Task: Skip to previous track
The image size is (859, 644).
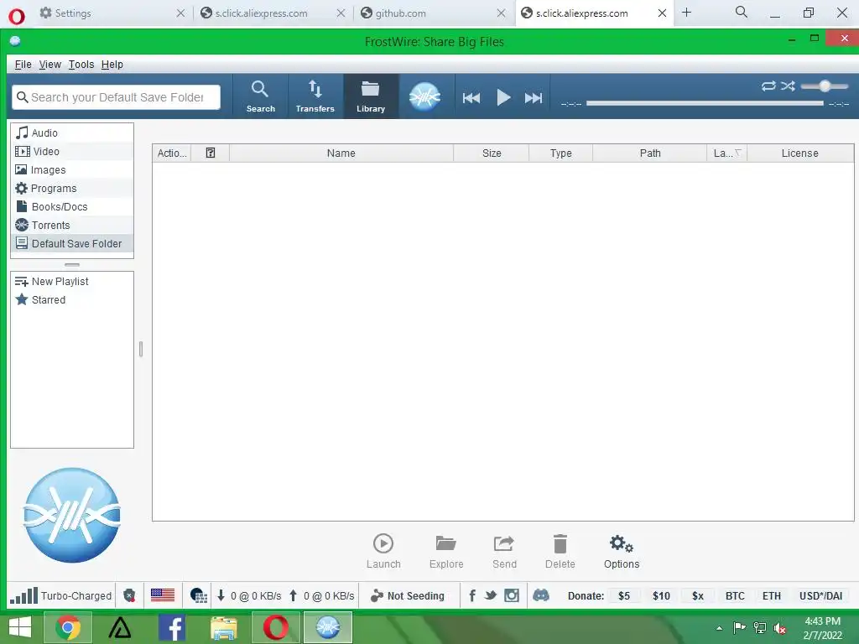Action: pyautogui.click(x=471, y=98)
